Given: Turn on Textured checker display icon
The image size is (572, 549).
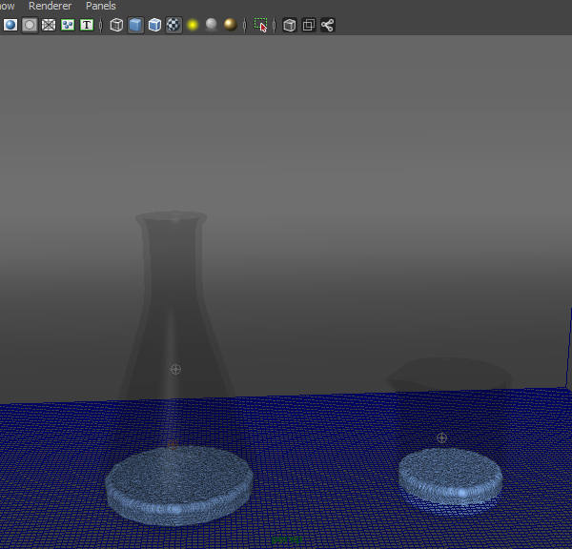Looking at the screenshot, I should 174,25.
